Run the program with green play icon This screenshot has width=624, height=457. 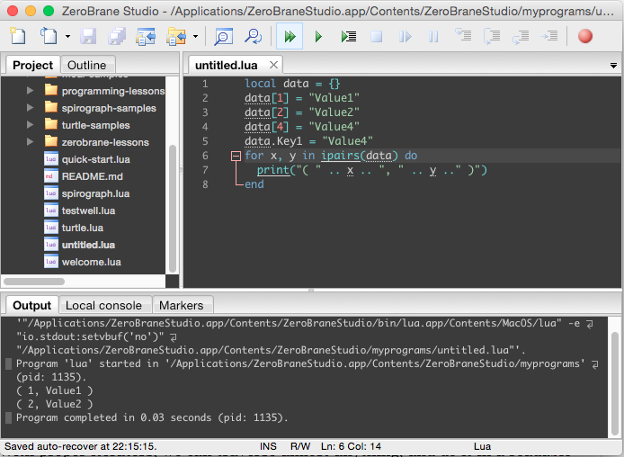[x=318, y=36]
